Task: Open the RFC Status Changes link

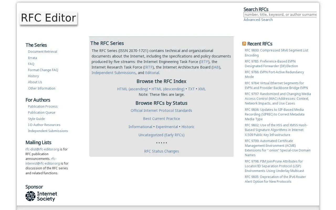Action: click(161, 151)
